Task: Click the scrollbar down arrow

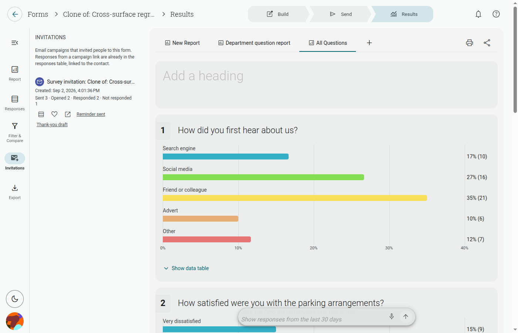Action: 515,329
